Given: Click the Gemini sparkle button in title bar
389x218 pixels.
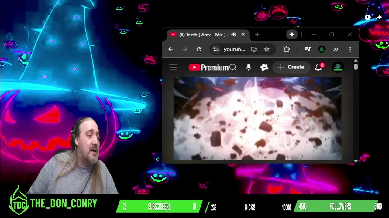Looking at the screenshot, I should pos(292,35).
